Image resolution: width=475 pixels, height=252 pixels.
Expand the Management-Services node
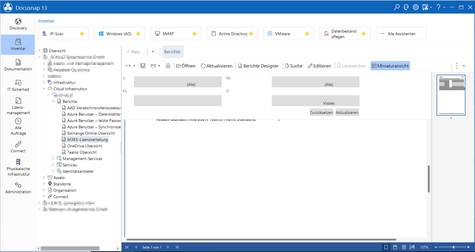point(53,159)
